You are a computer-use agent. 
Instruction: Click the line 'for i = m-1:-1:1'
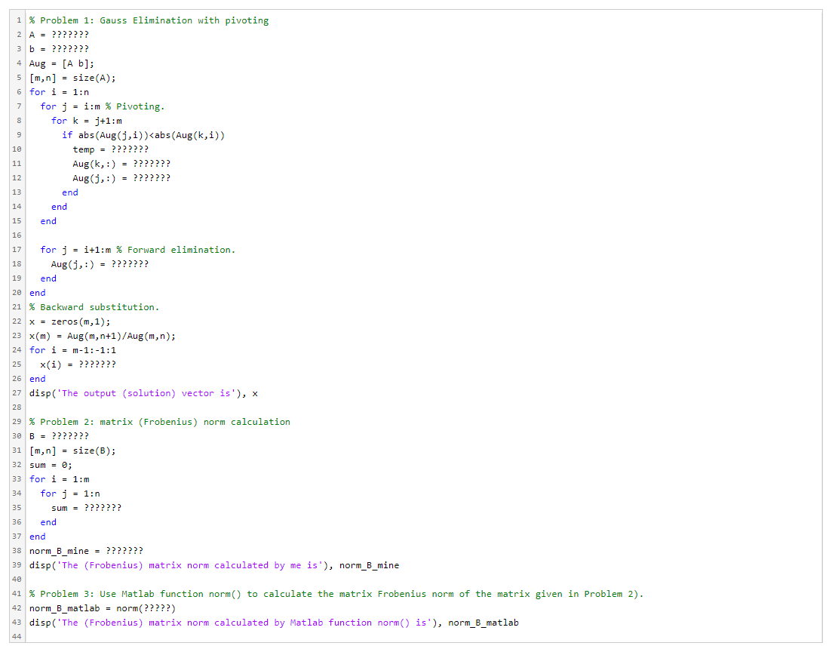click(x=72, y=350)
